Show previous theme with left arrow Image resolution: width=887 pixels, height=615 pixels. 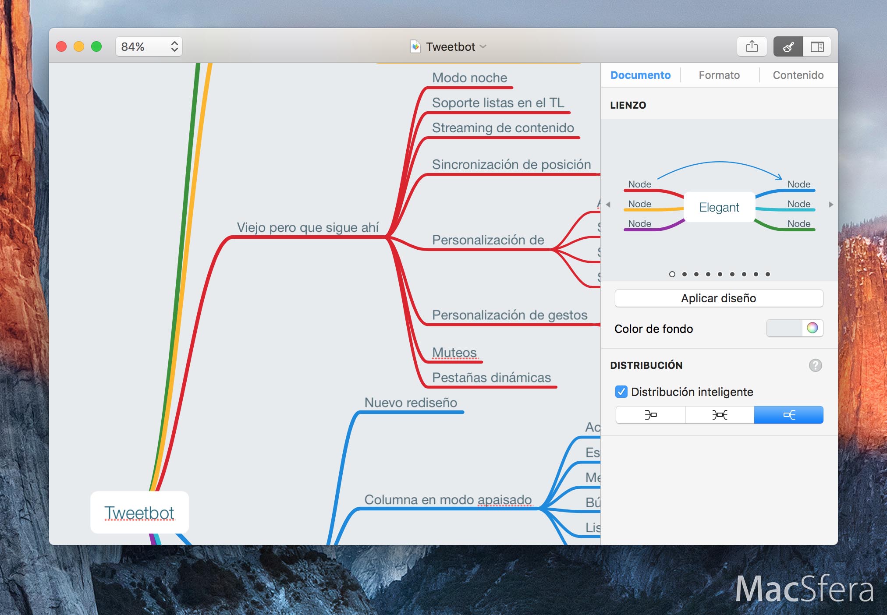(x=608, y=205)
